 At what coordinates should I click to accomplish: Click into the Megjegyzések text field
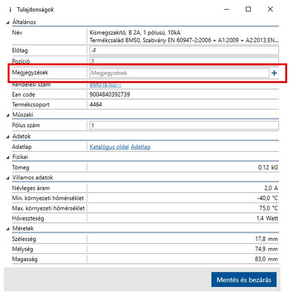click(x=179, y=73)
